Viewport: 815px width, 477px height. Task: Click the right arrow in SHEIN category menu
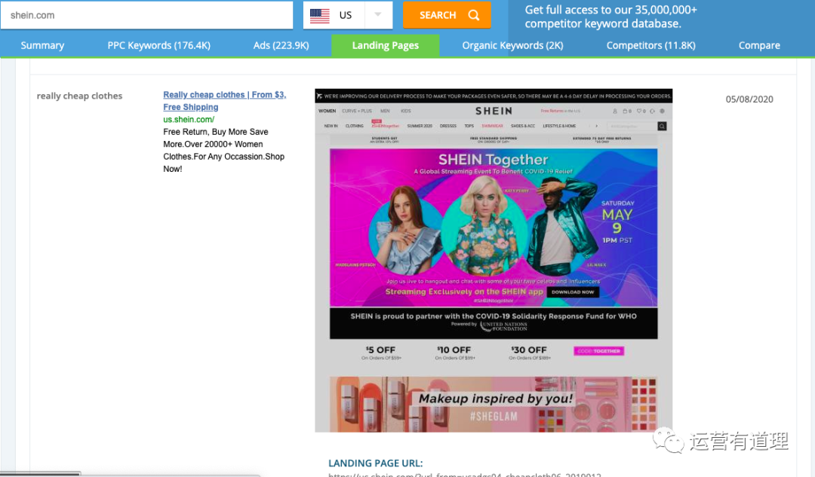(596, 127)
